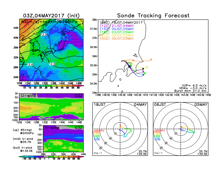Click the swatch between 30 and 35 on the upper color bar
222x171 pixels.
tap(48, 86)
